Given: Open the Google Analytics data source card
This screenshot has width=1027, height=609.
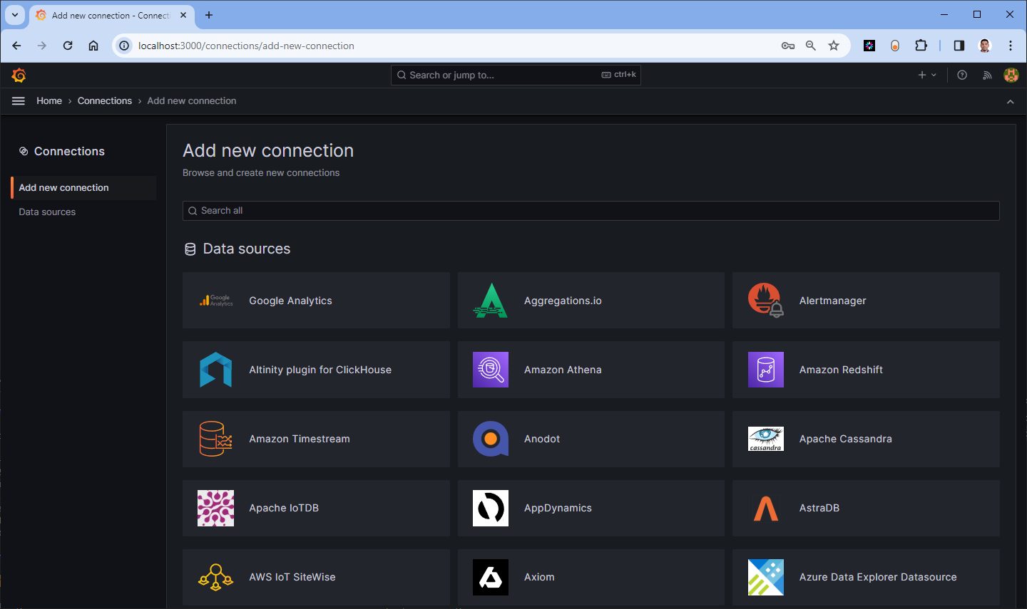Looking at the screenshot, I should coord(316,301).
